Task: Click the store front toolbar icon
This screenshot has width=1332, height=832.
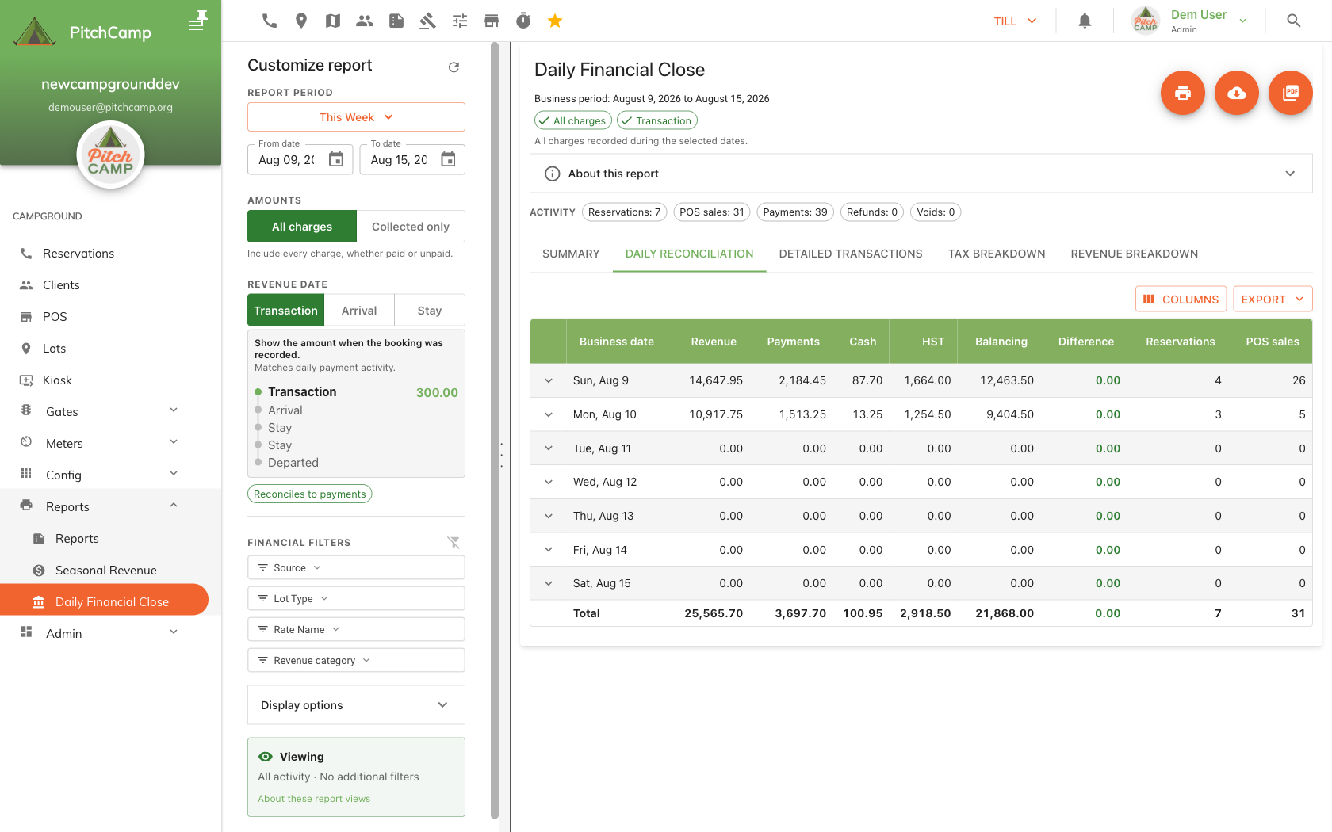Action: click(x=492, y=21)
